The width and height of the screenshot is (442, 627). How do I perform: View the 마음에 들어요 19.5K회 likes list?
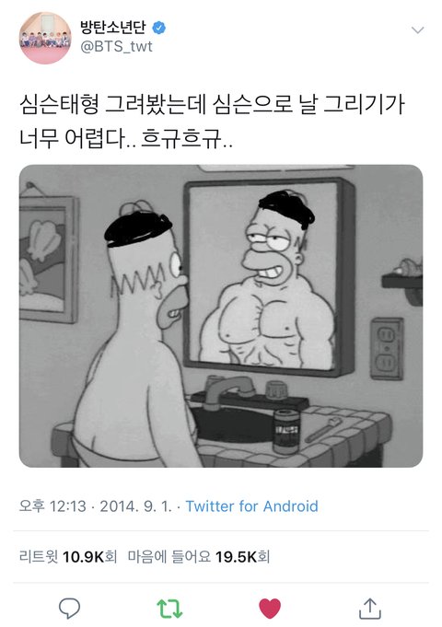199,557
